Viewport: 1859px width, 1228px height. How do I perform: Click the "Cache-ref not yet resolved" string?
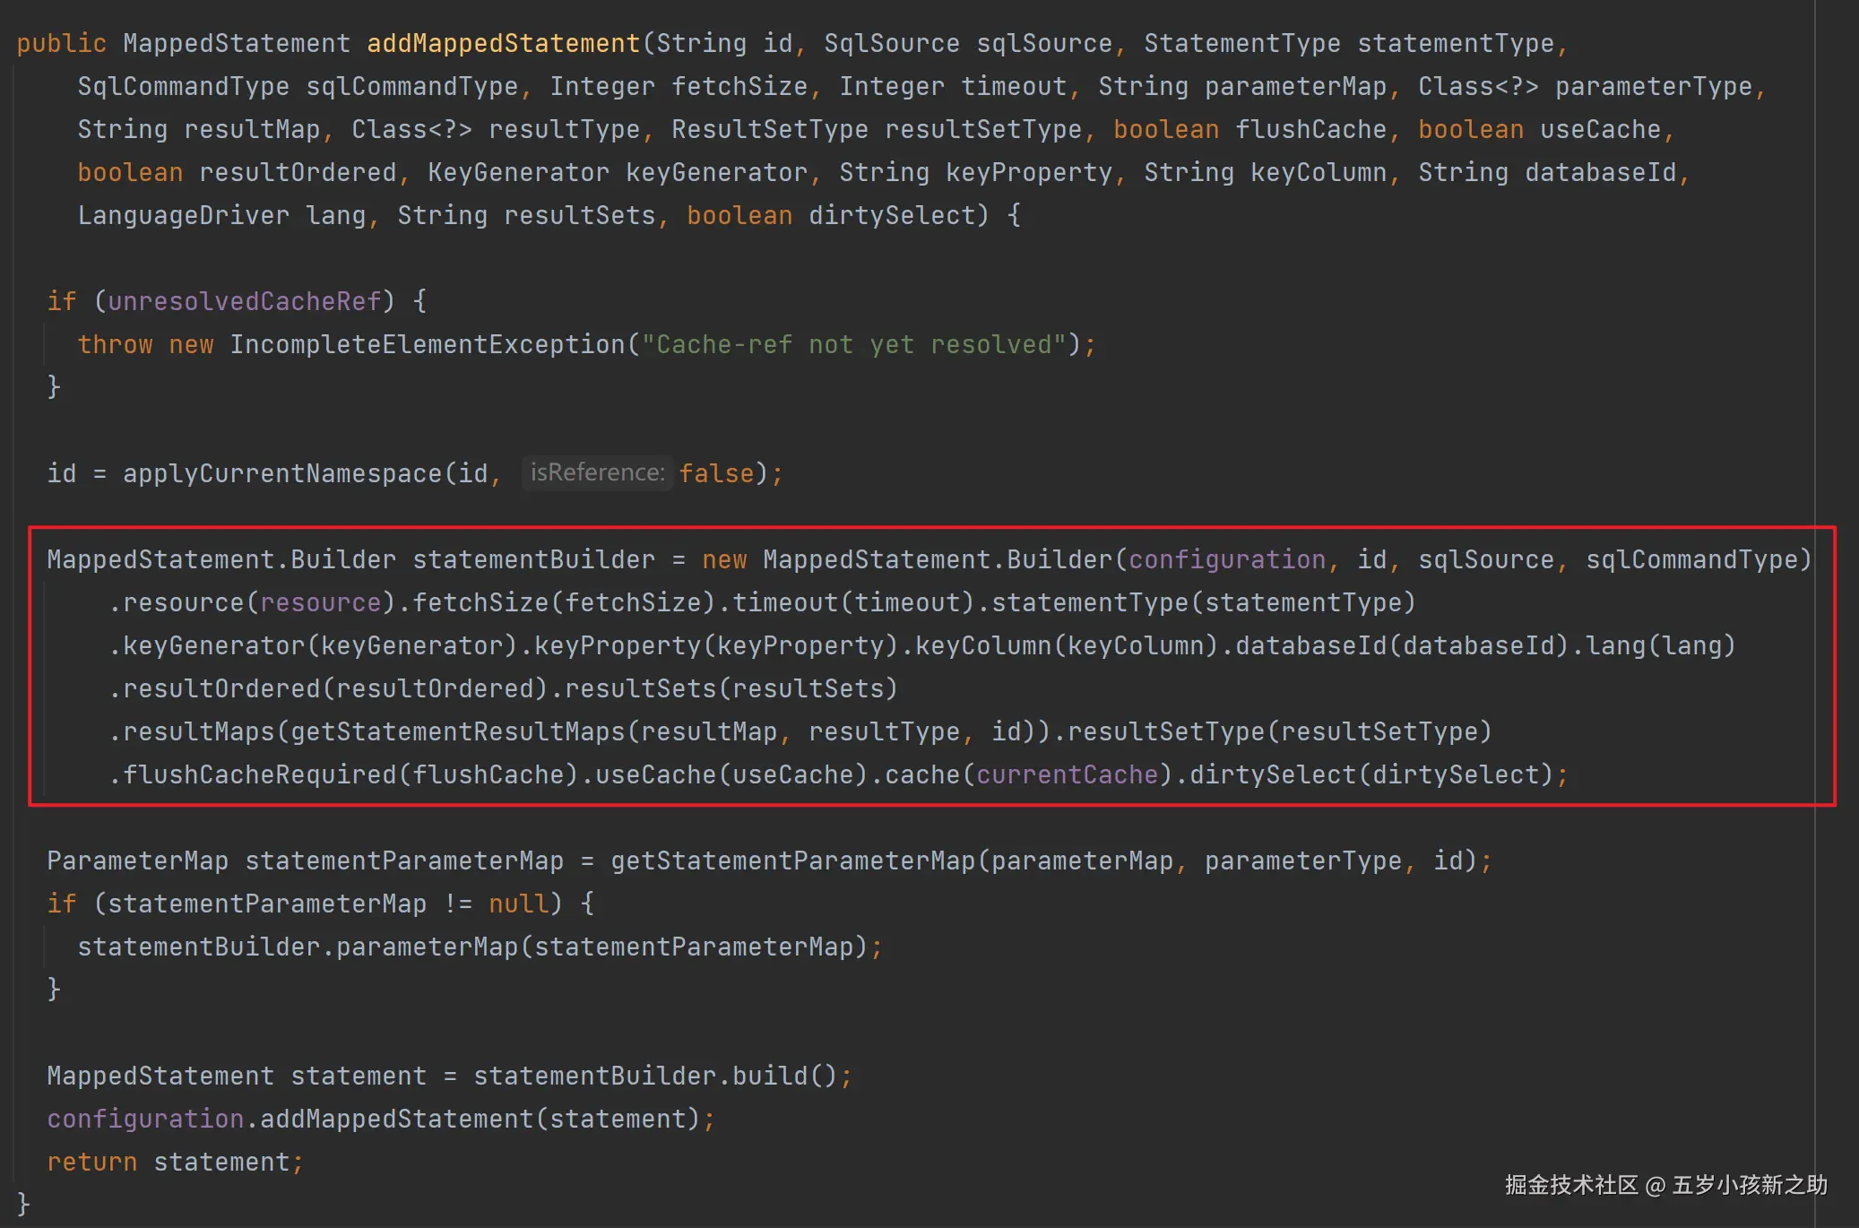[853, 344]
